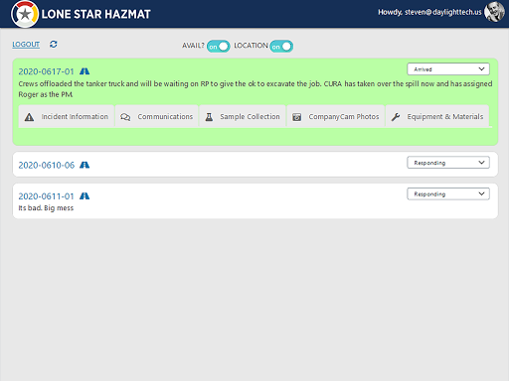Image resolution: width=509 pixels, height=381 pixels.
Task: Open incident 2020-0610-06 link
Action: [x=47, y=165]
